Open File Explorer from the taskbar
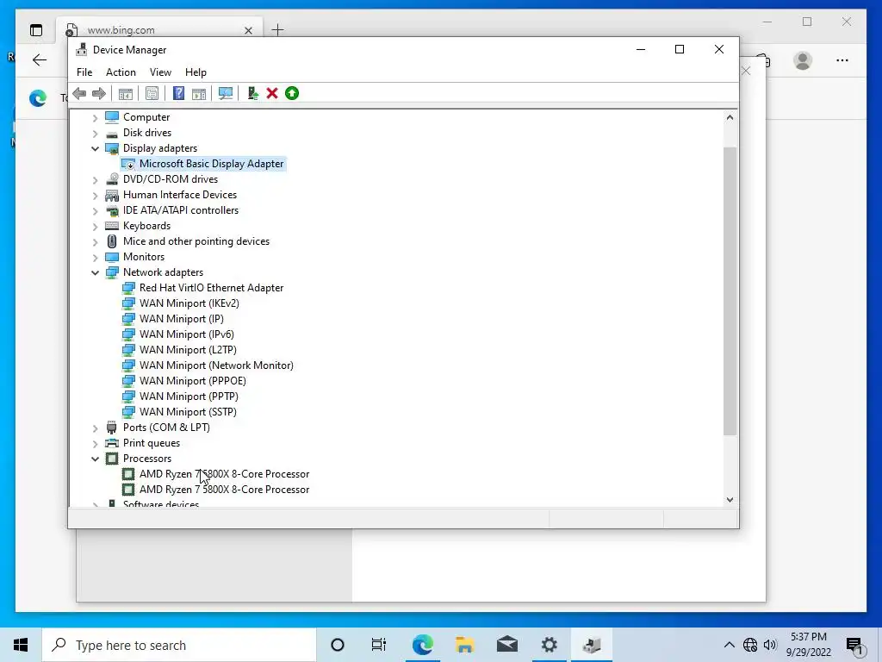Screen dimensions: 882x662 coord(464,645)
